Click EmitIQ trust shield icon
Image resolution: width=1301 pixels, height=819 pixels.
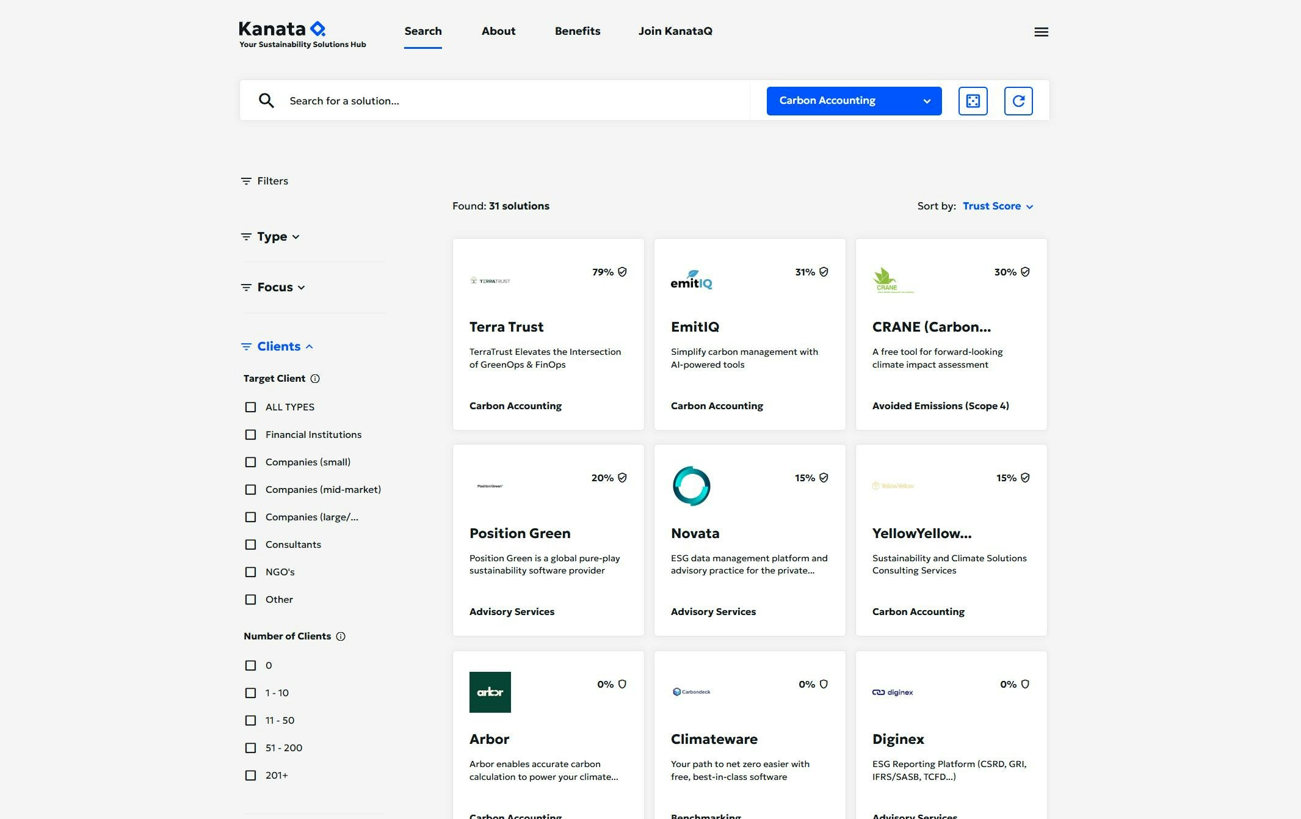coord(824,272)
